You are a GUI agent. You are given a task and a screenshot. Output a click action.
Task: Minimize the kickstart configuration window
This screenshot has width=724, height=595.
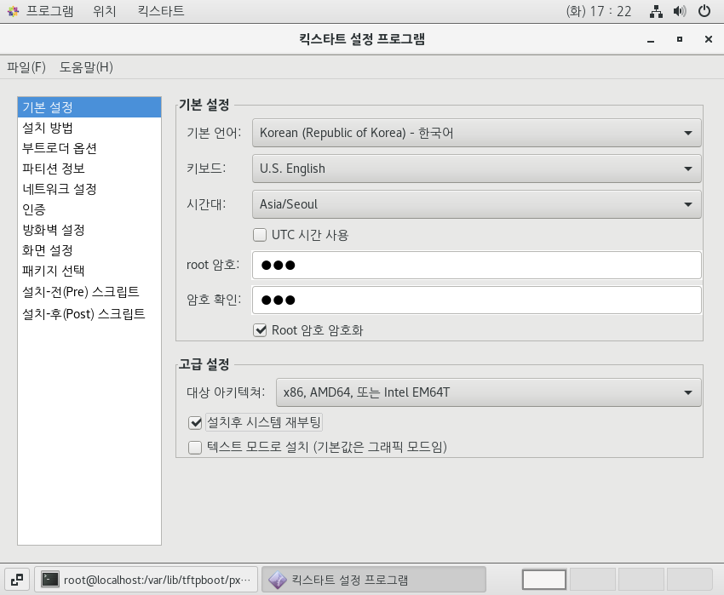coord(651,40)
